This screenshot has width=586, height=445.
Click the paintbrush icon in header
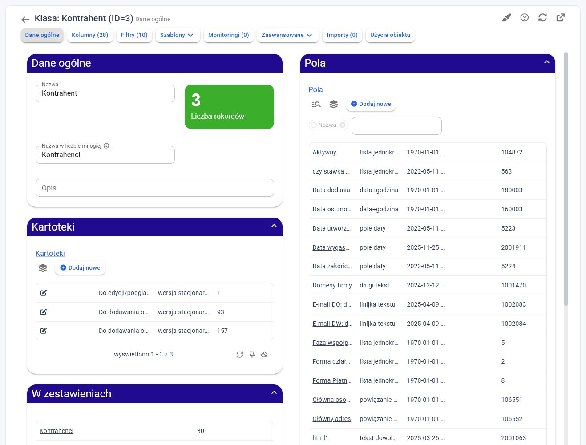click(506, 18)
